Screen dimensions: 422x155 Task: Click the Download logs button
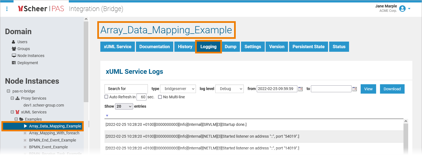click(392, 89)
